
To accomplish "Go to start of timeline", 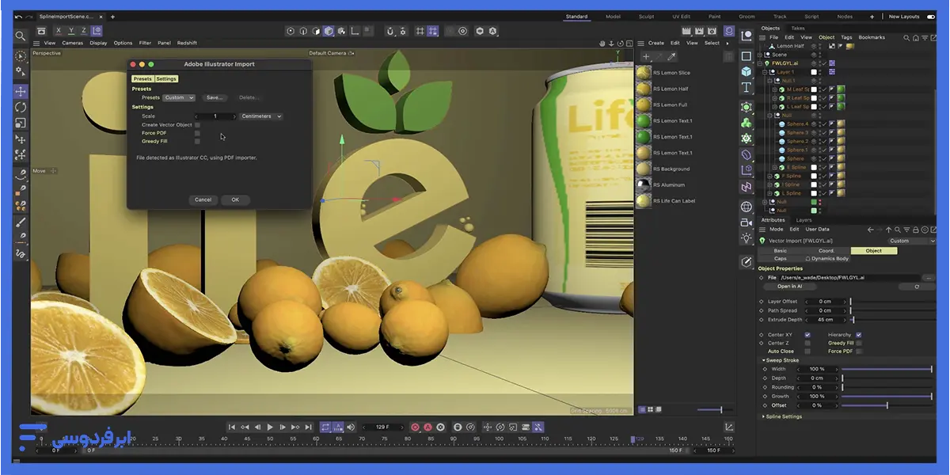I will click(x=232, y=427).
